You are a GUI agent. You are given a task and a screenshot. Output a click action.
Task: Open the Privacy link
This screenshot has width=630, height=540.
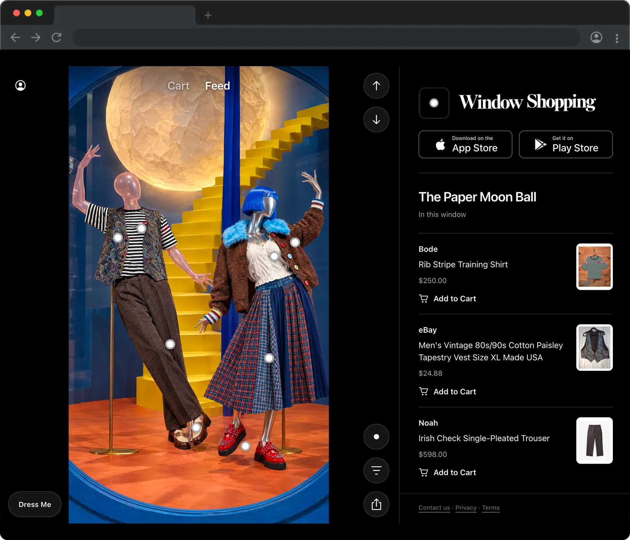click(466, 508)
